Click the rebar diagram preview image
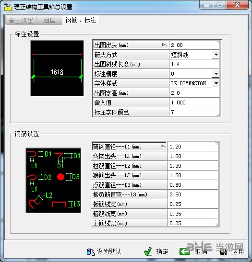Image resolution: width=252 pixels, height=262 pixels. [53, 180]
